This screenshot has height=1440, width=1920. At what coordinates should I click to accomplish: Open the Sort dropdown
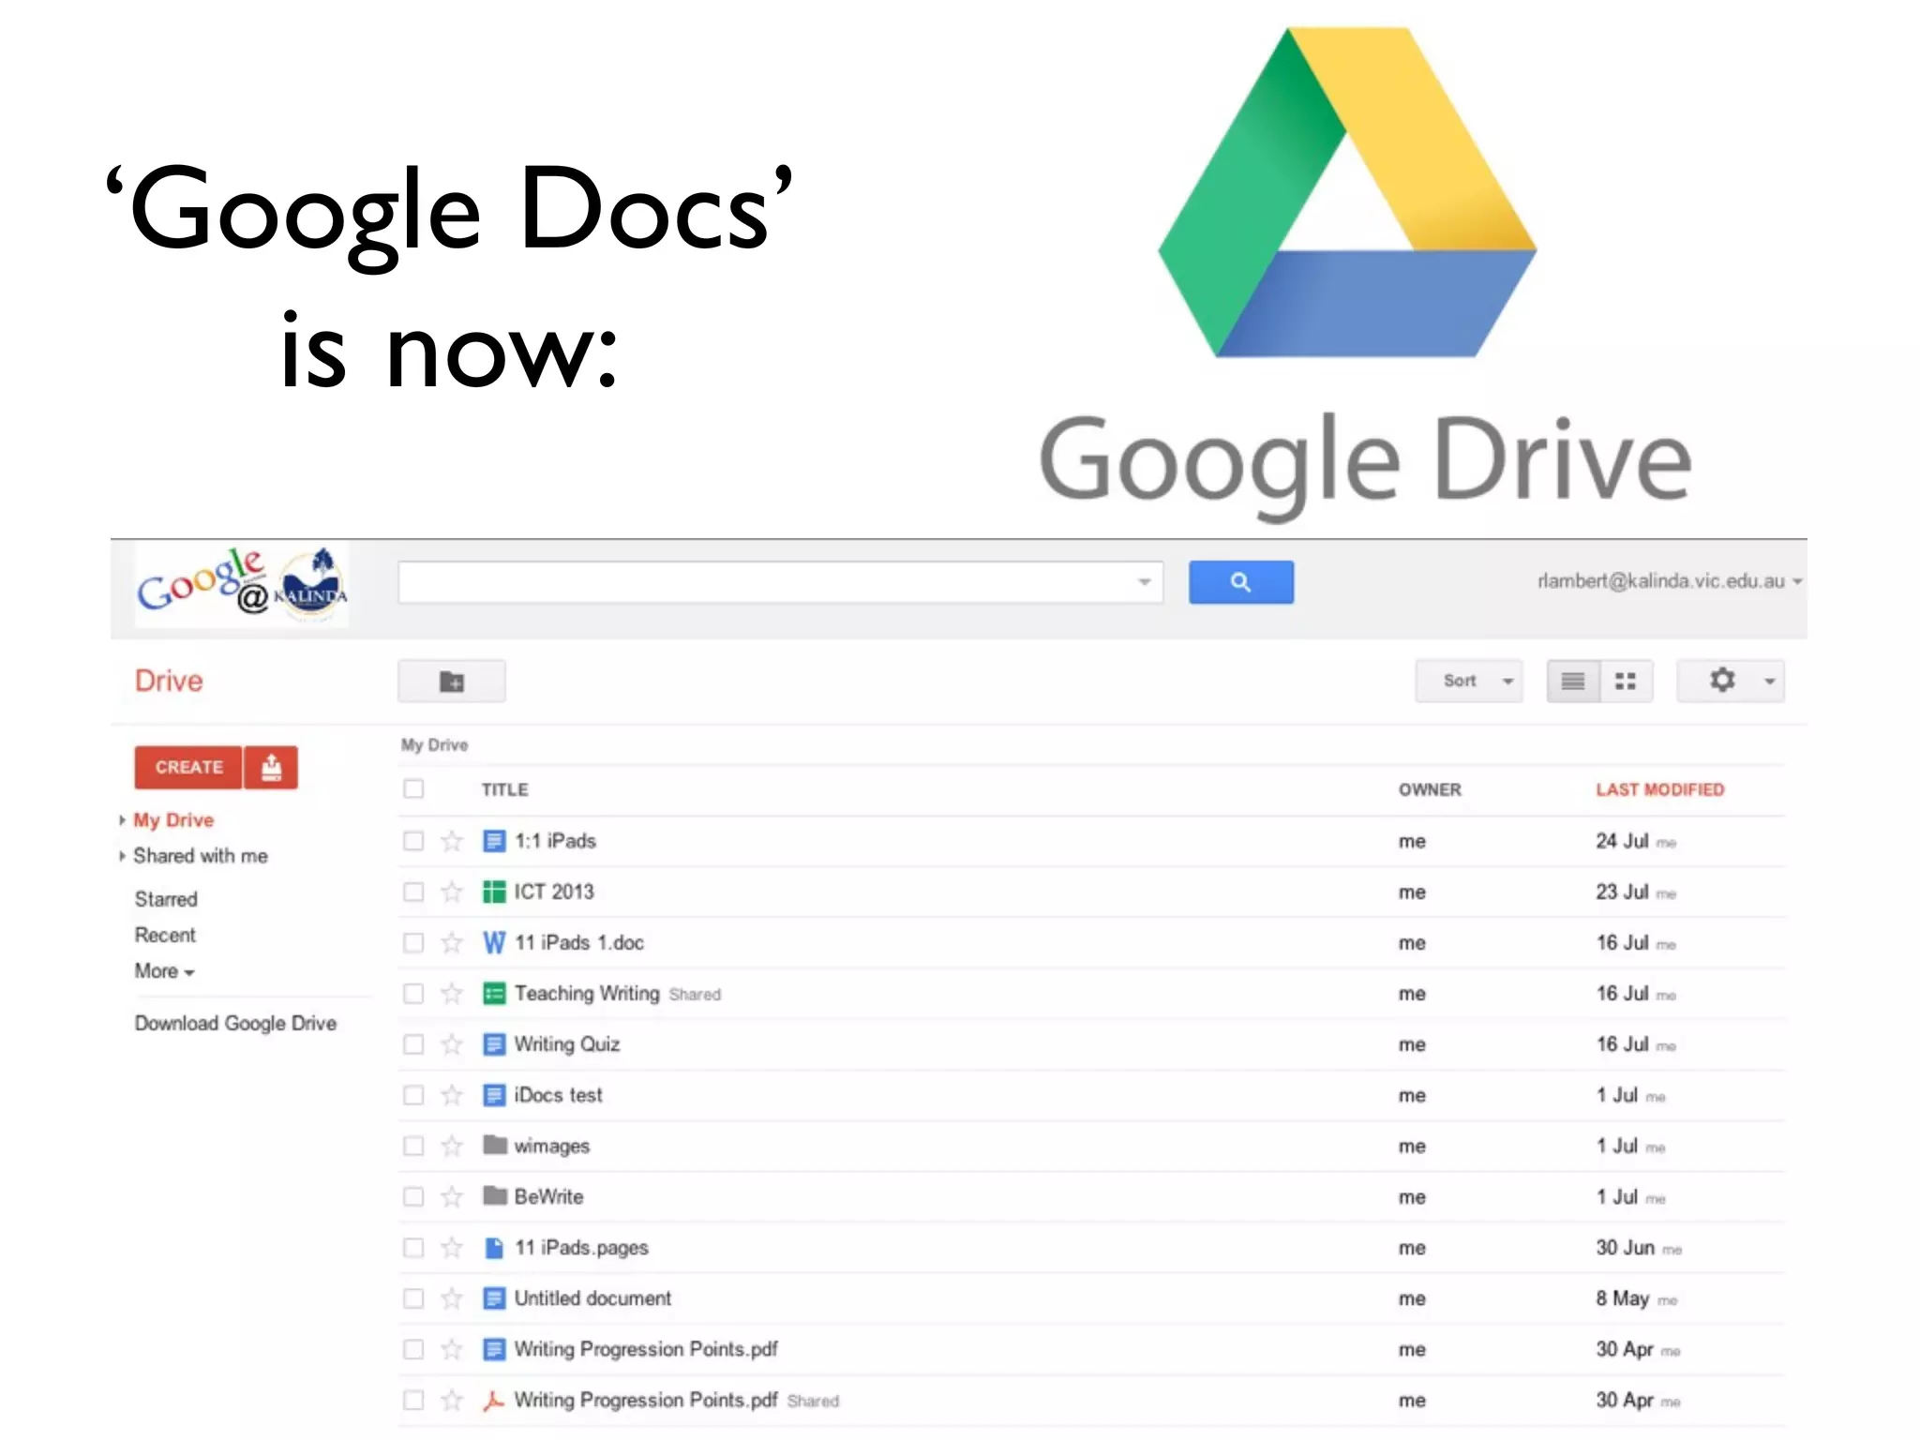tap(1469, 682)
